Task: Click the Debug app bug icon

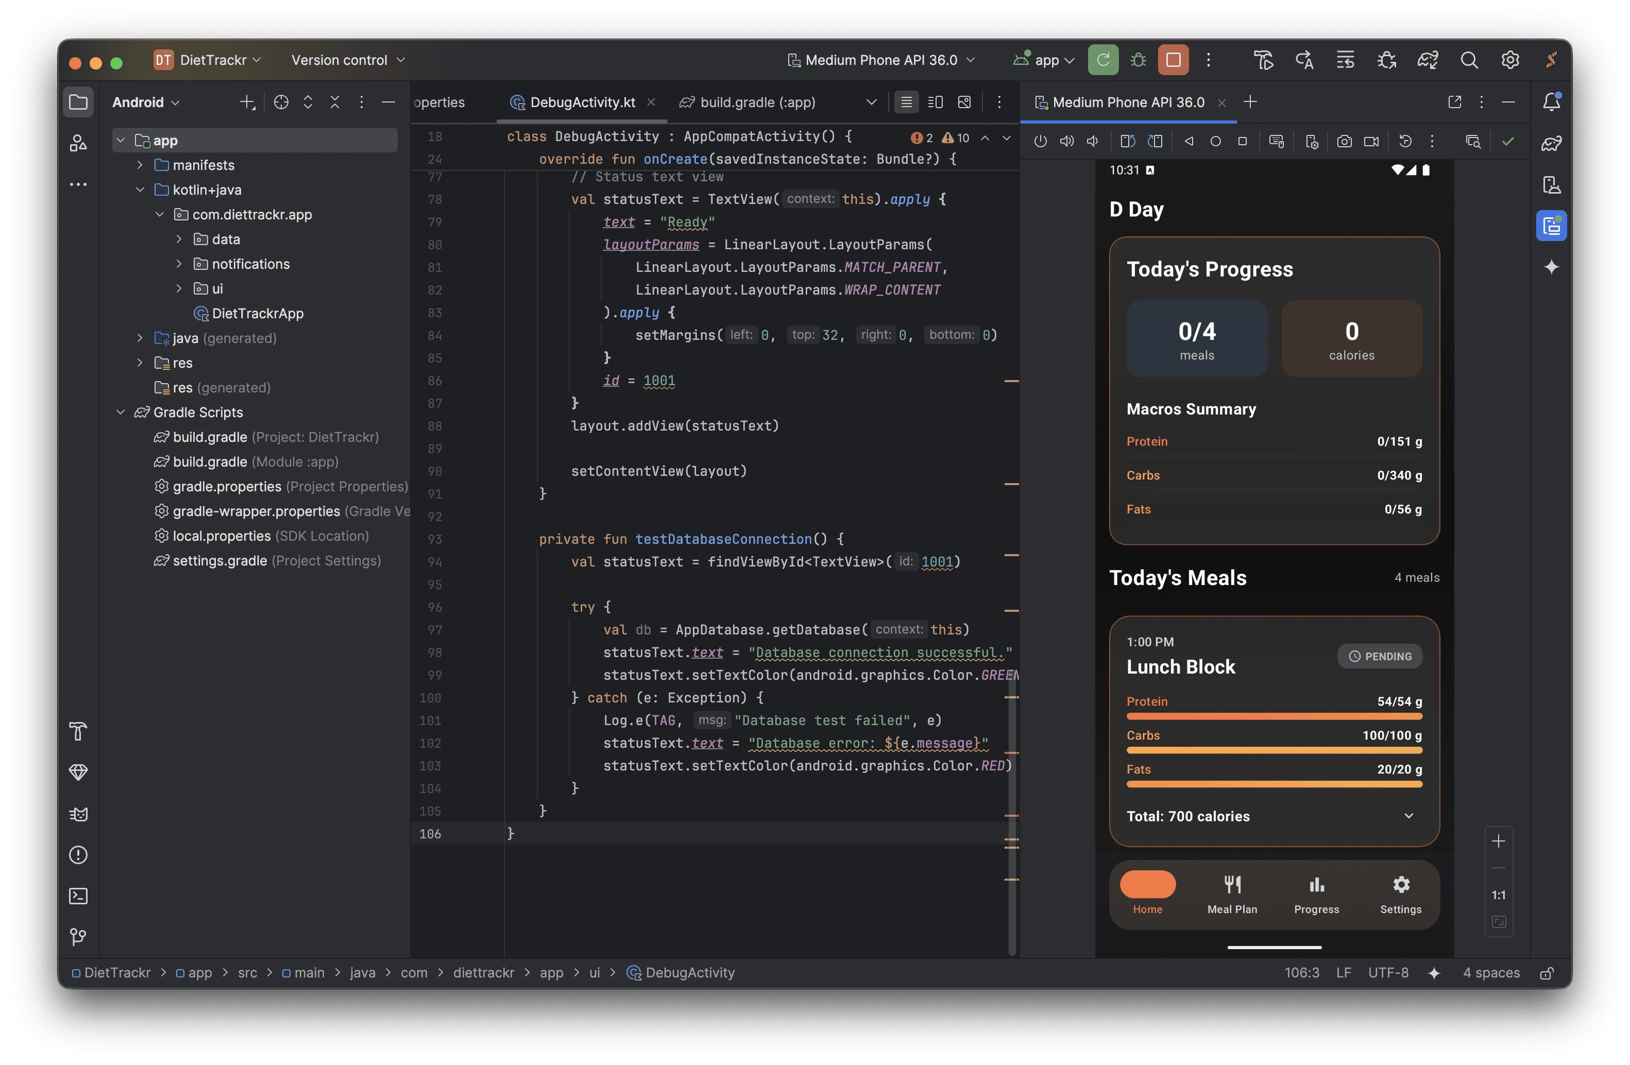Action: (x=1138, y=60)
